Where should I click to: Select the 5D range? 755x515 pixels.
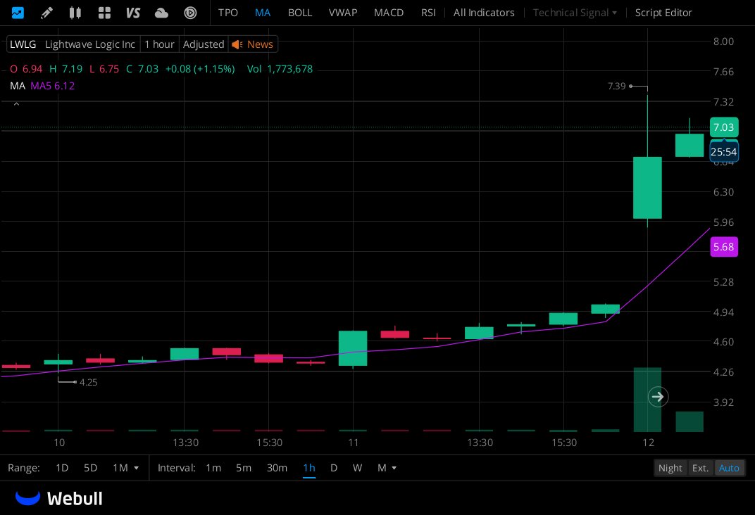91,468
